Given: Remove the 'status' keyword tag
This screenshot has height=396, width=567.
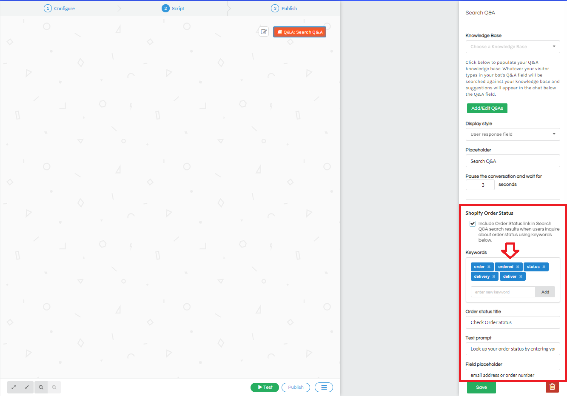Looking at the screenshot, I should 544,267.
